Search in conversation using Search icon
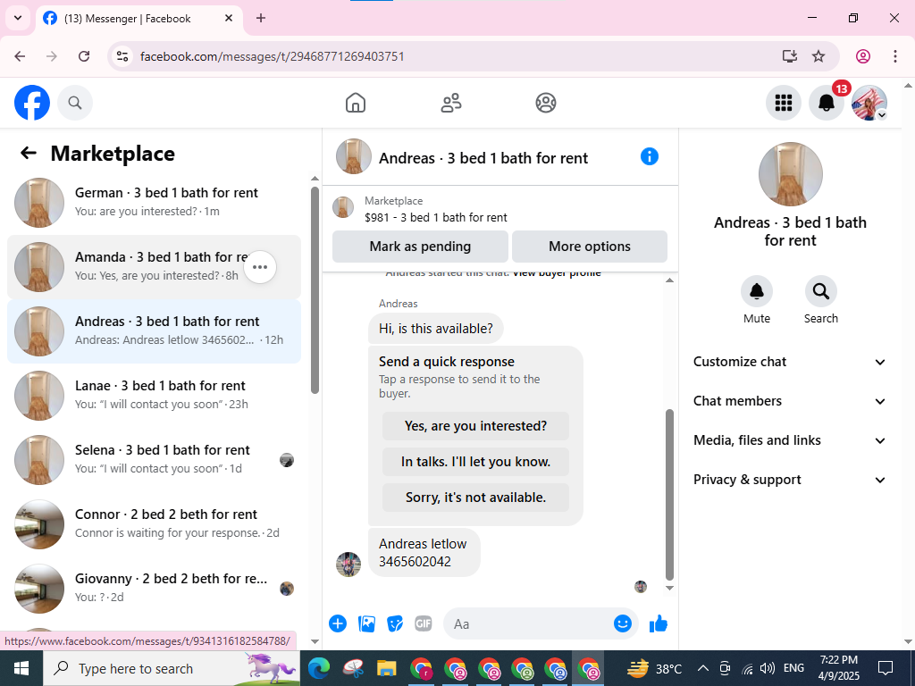Viewport: 915px width, 686px height. (820, 291)
